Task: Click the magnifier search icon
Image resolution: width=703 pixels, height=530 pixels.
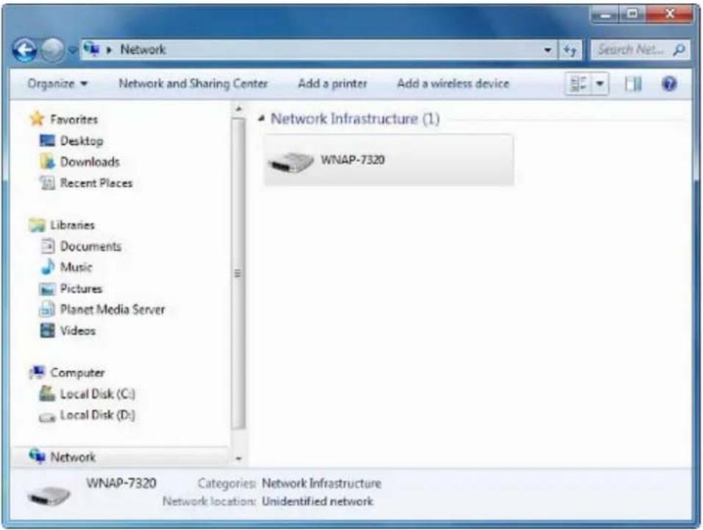Action: point(679,49)
